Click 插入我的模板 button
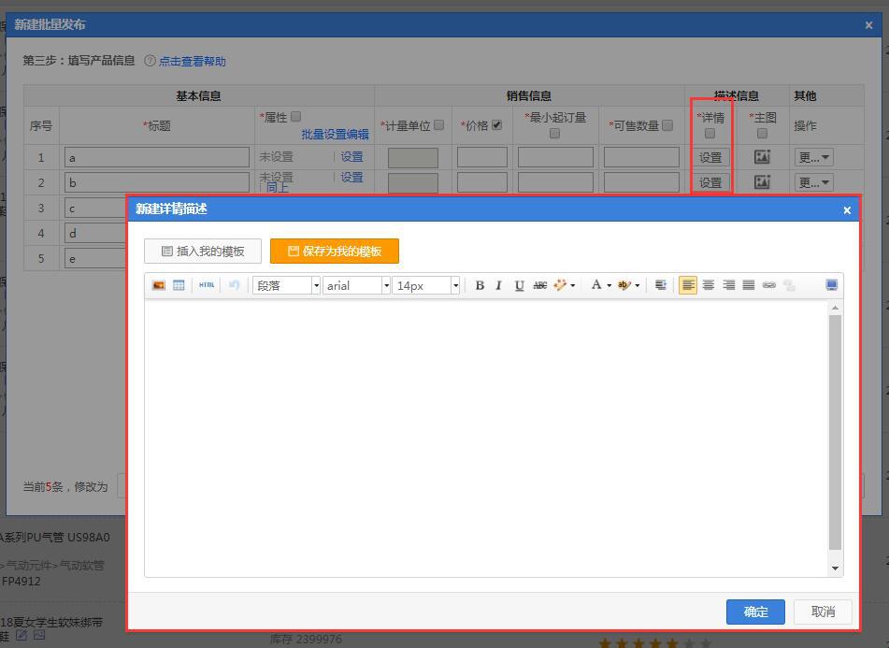The width and height of the screenshot is (889, 648). (203, 251)
